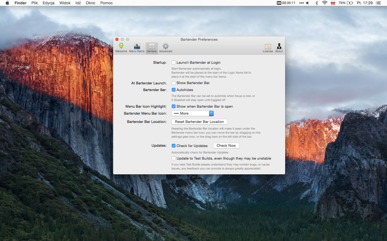Open the Edycja menu

coord(49,3)
